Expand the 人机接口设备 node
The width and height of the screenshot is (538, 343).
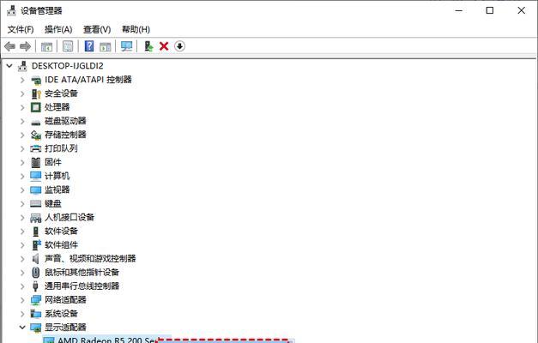pos(22,218)
